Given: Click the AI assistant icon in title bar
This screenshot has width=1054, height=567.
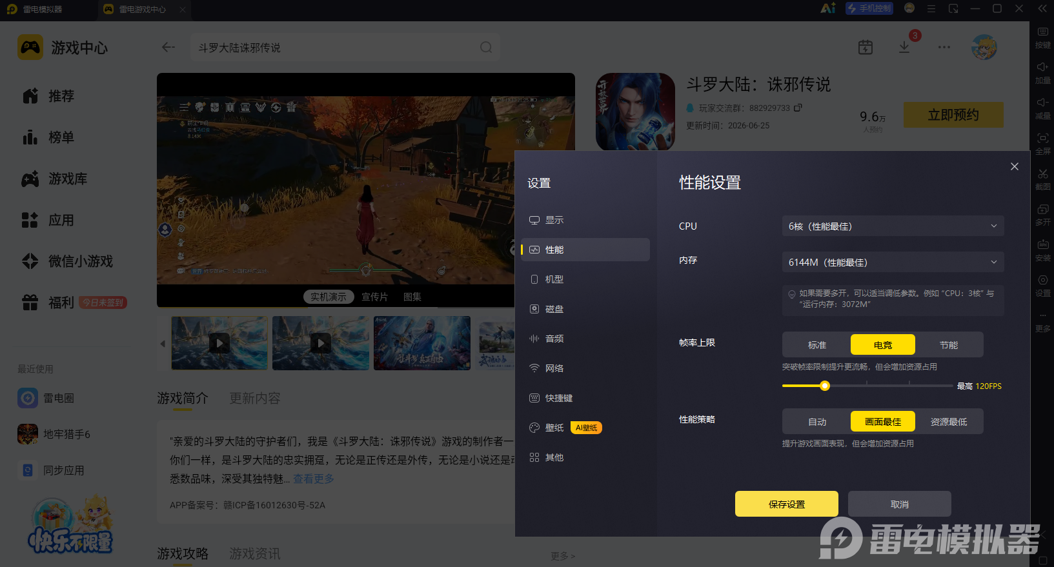Looking at the screenshot, I should point(827,8).
